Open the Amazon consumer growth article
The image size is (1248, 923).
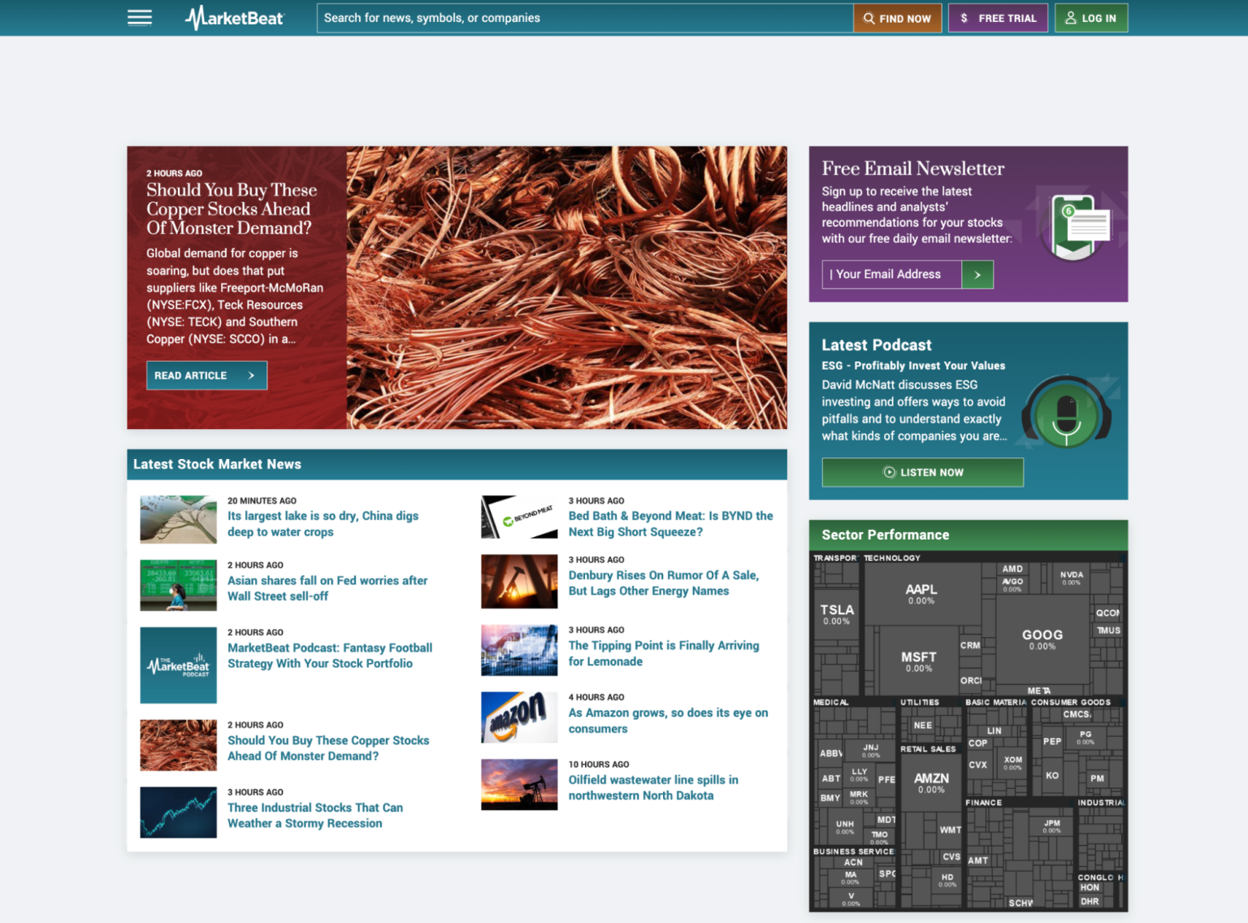(x=668, y=721)
